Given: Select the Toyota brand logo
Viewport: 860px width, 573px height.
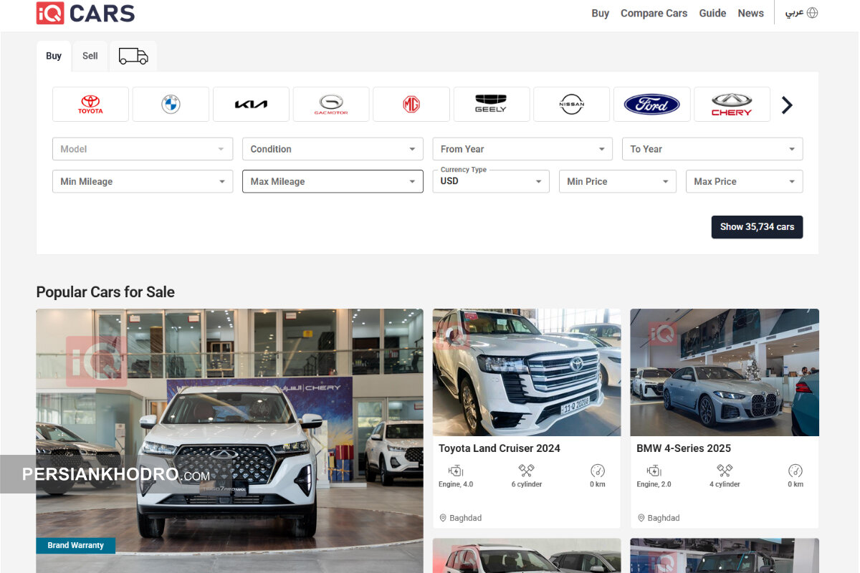Looking at the screenshot, I should [90, 105].
